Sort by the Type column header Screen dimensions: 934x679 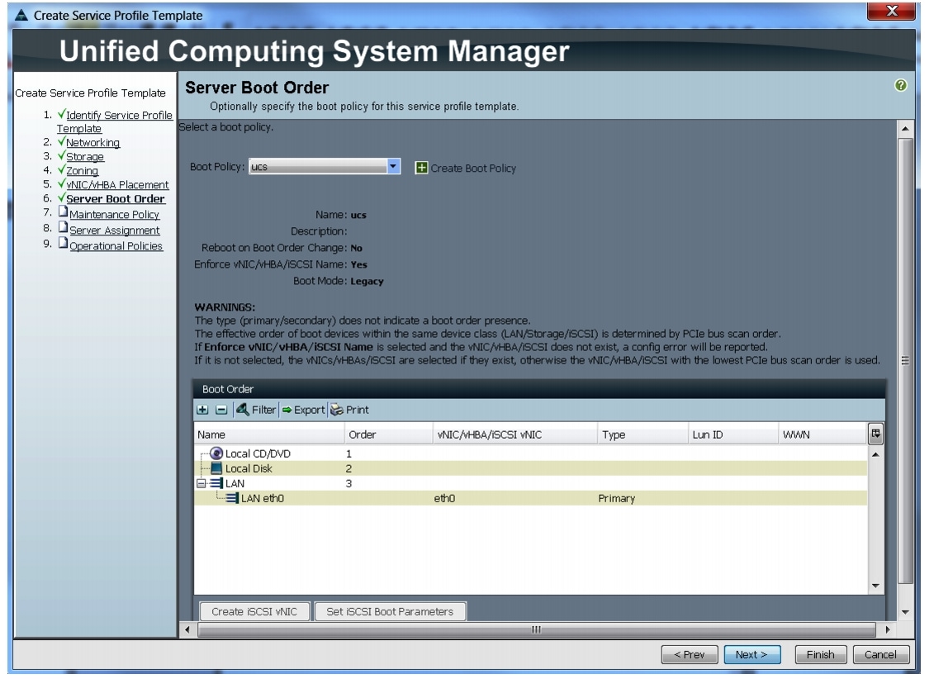642,434
